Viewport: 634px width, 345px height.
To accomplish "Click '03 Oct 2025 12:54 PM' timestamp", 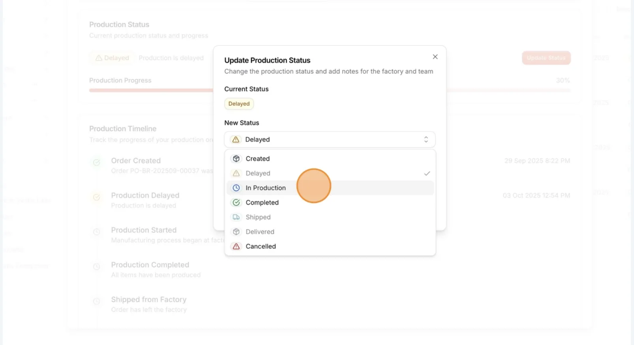I will coord(536,195).
